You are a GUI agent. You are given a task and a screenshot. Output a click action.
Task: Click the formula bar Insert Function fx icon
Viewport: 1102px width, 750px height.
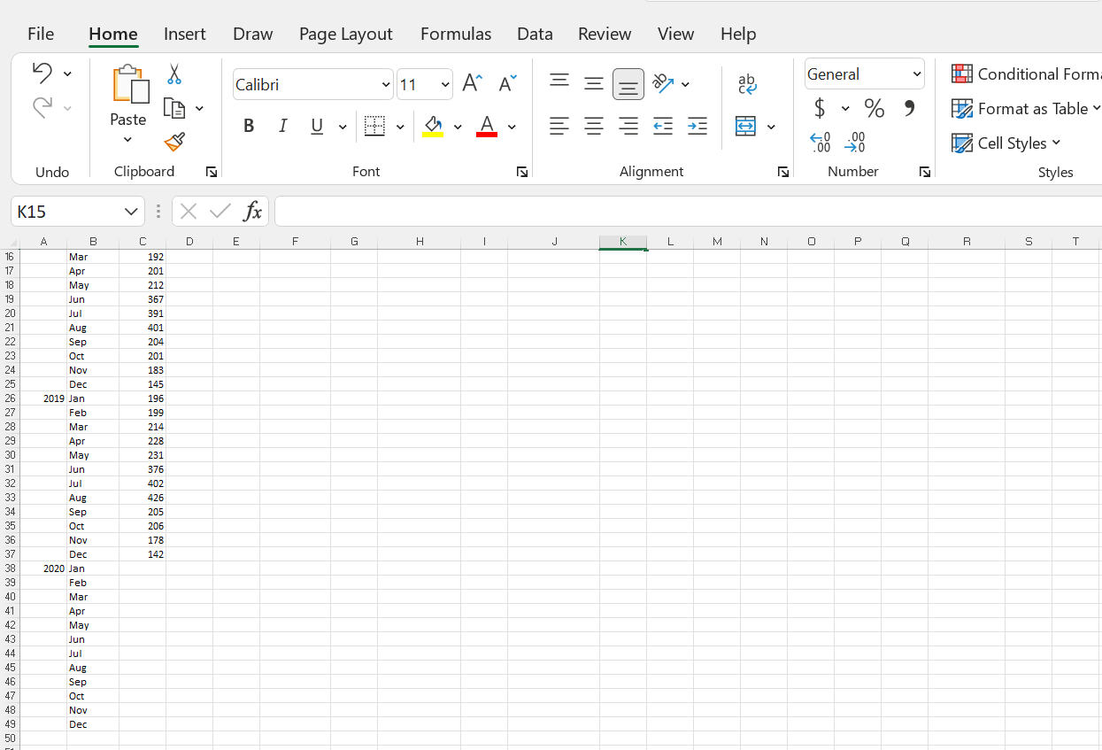(253, 211)
